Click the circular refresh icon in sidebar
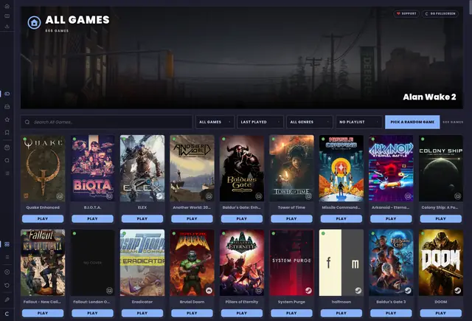 (x=7, y=285)
